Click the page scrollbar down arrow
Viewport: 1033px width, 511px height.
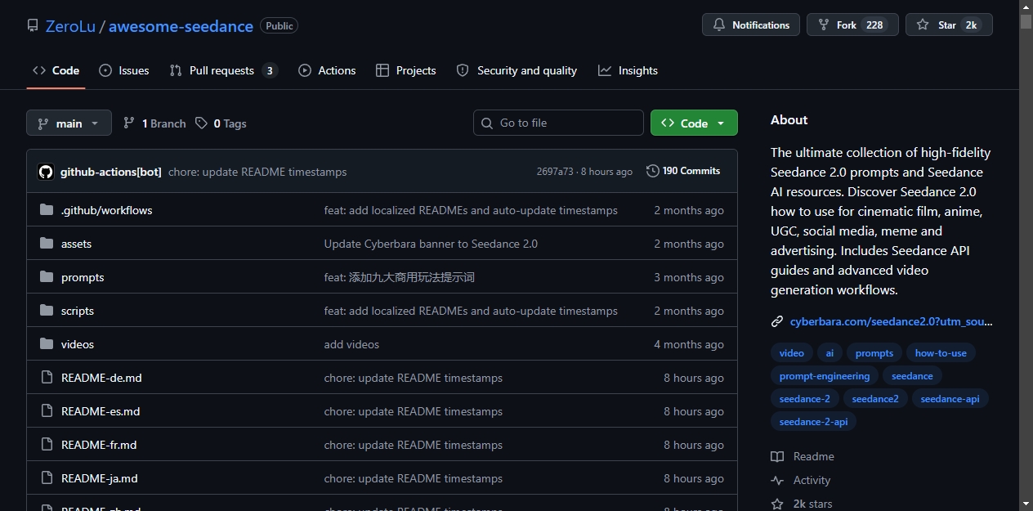[1026, 504]
